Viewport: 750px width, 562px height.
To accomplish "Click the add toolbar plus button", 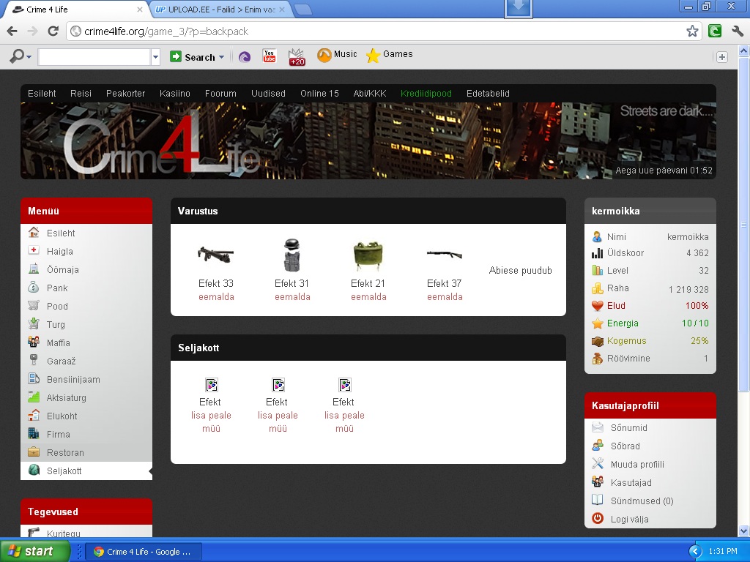I will coord(722,57).
